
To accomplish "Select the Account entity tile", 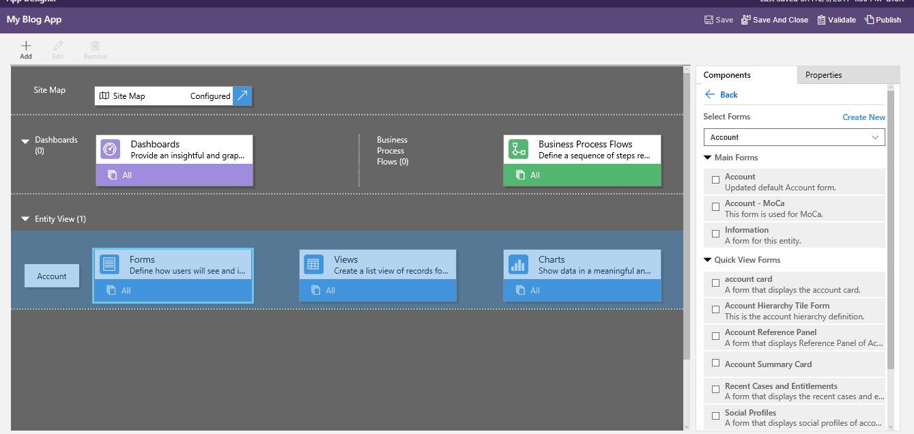I will coord(52,276).
